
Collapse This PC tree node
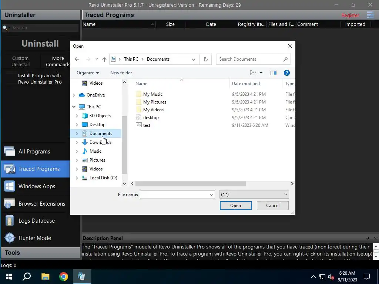tap(74, 107)
